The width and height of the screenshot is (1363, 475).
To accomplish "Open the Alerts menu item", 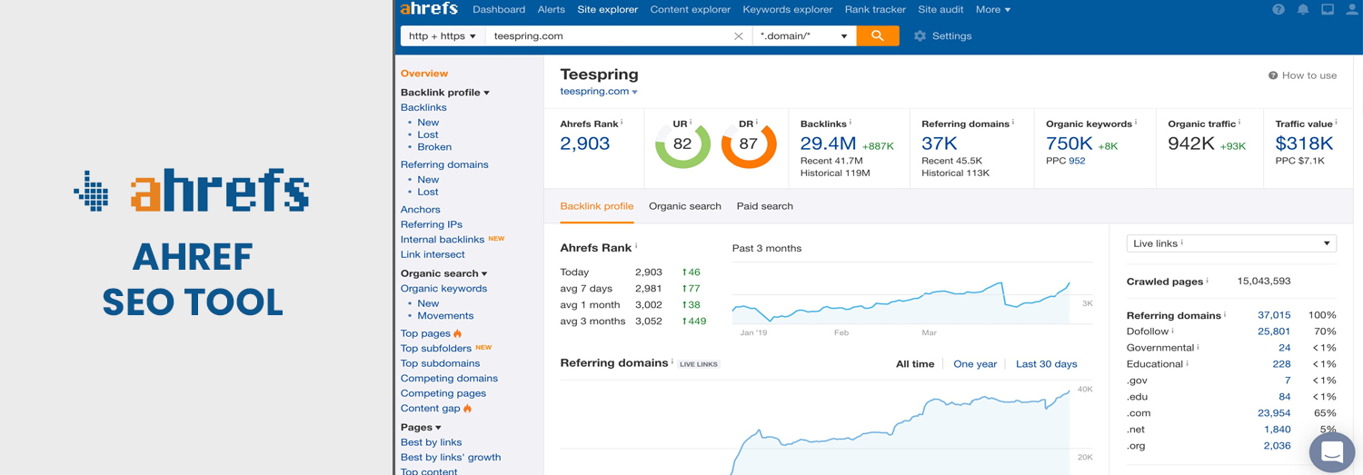I will (552, 9).
